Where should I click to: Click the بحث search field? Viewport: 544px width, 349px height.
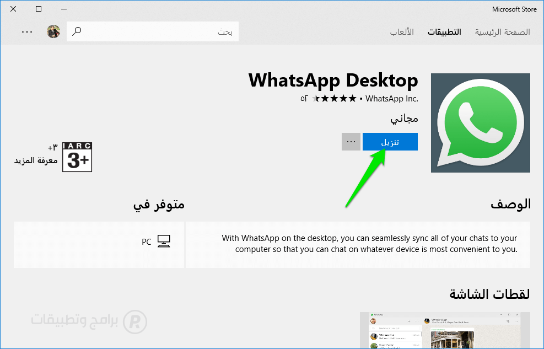pyautogui.click(x=153, y=31)
